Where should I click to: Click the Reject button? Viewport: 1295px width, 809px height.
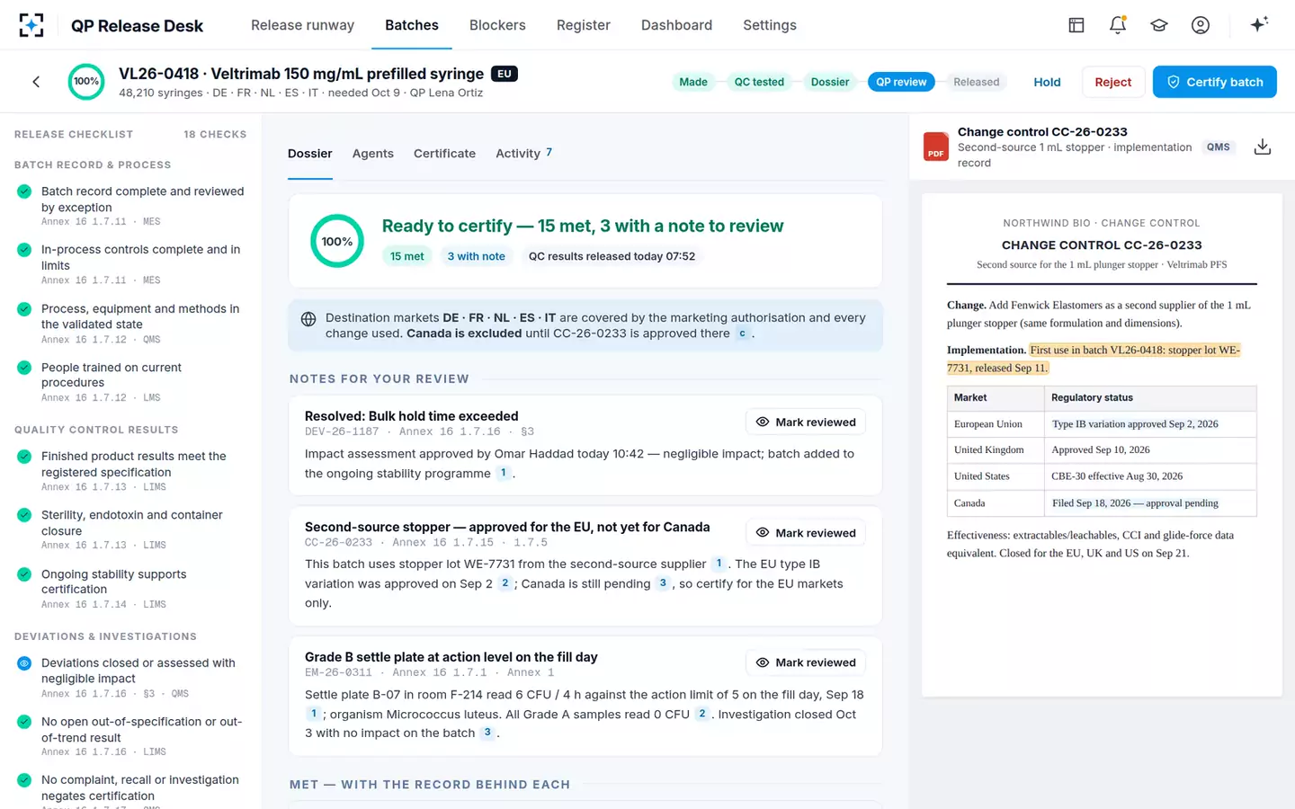[x=1113, y=82]
